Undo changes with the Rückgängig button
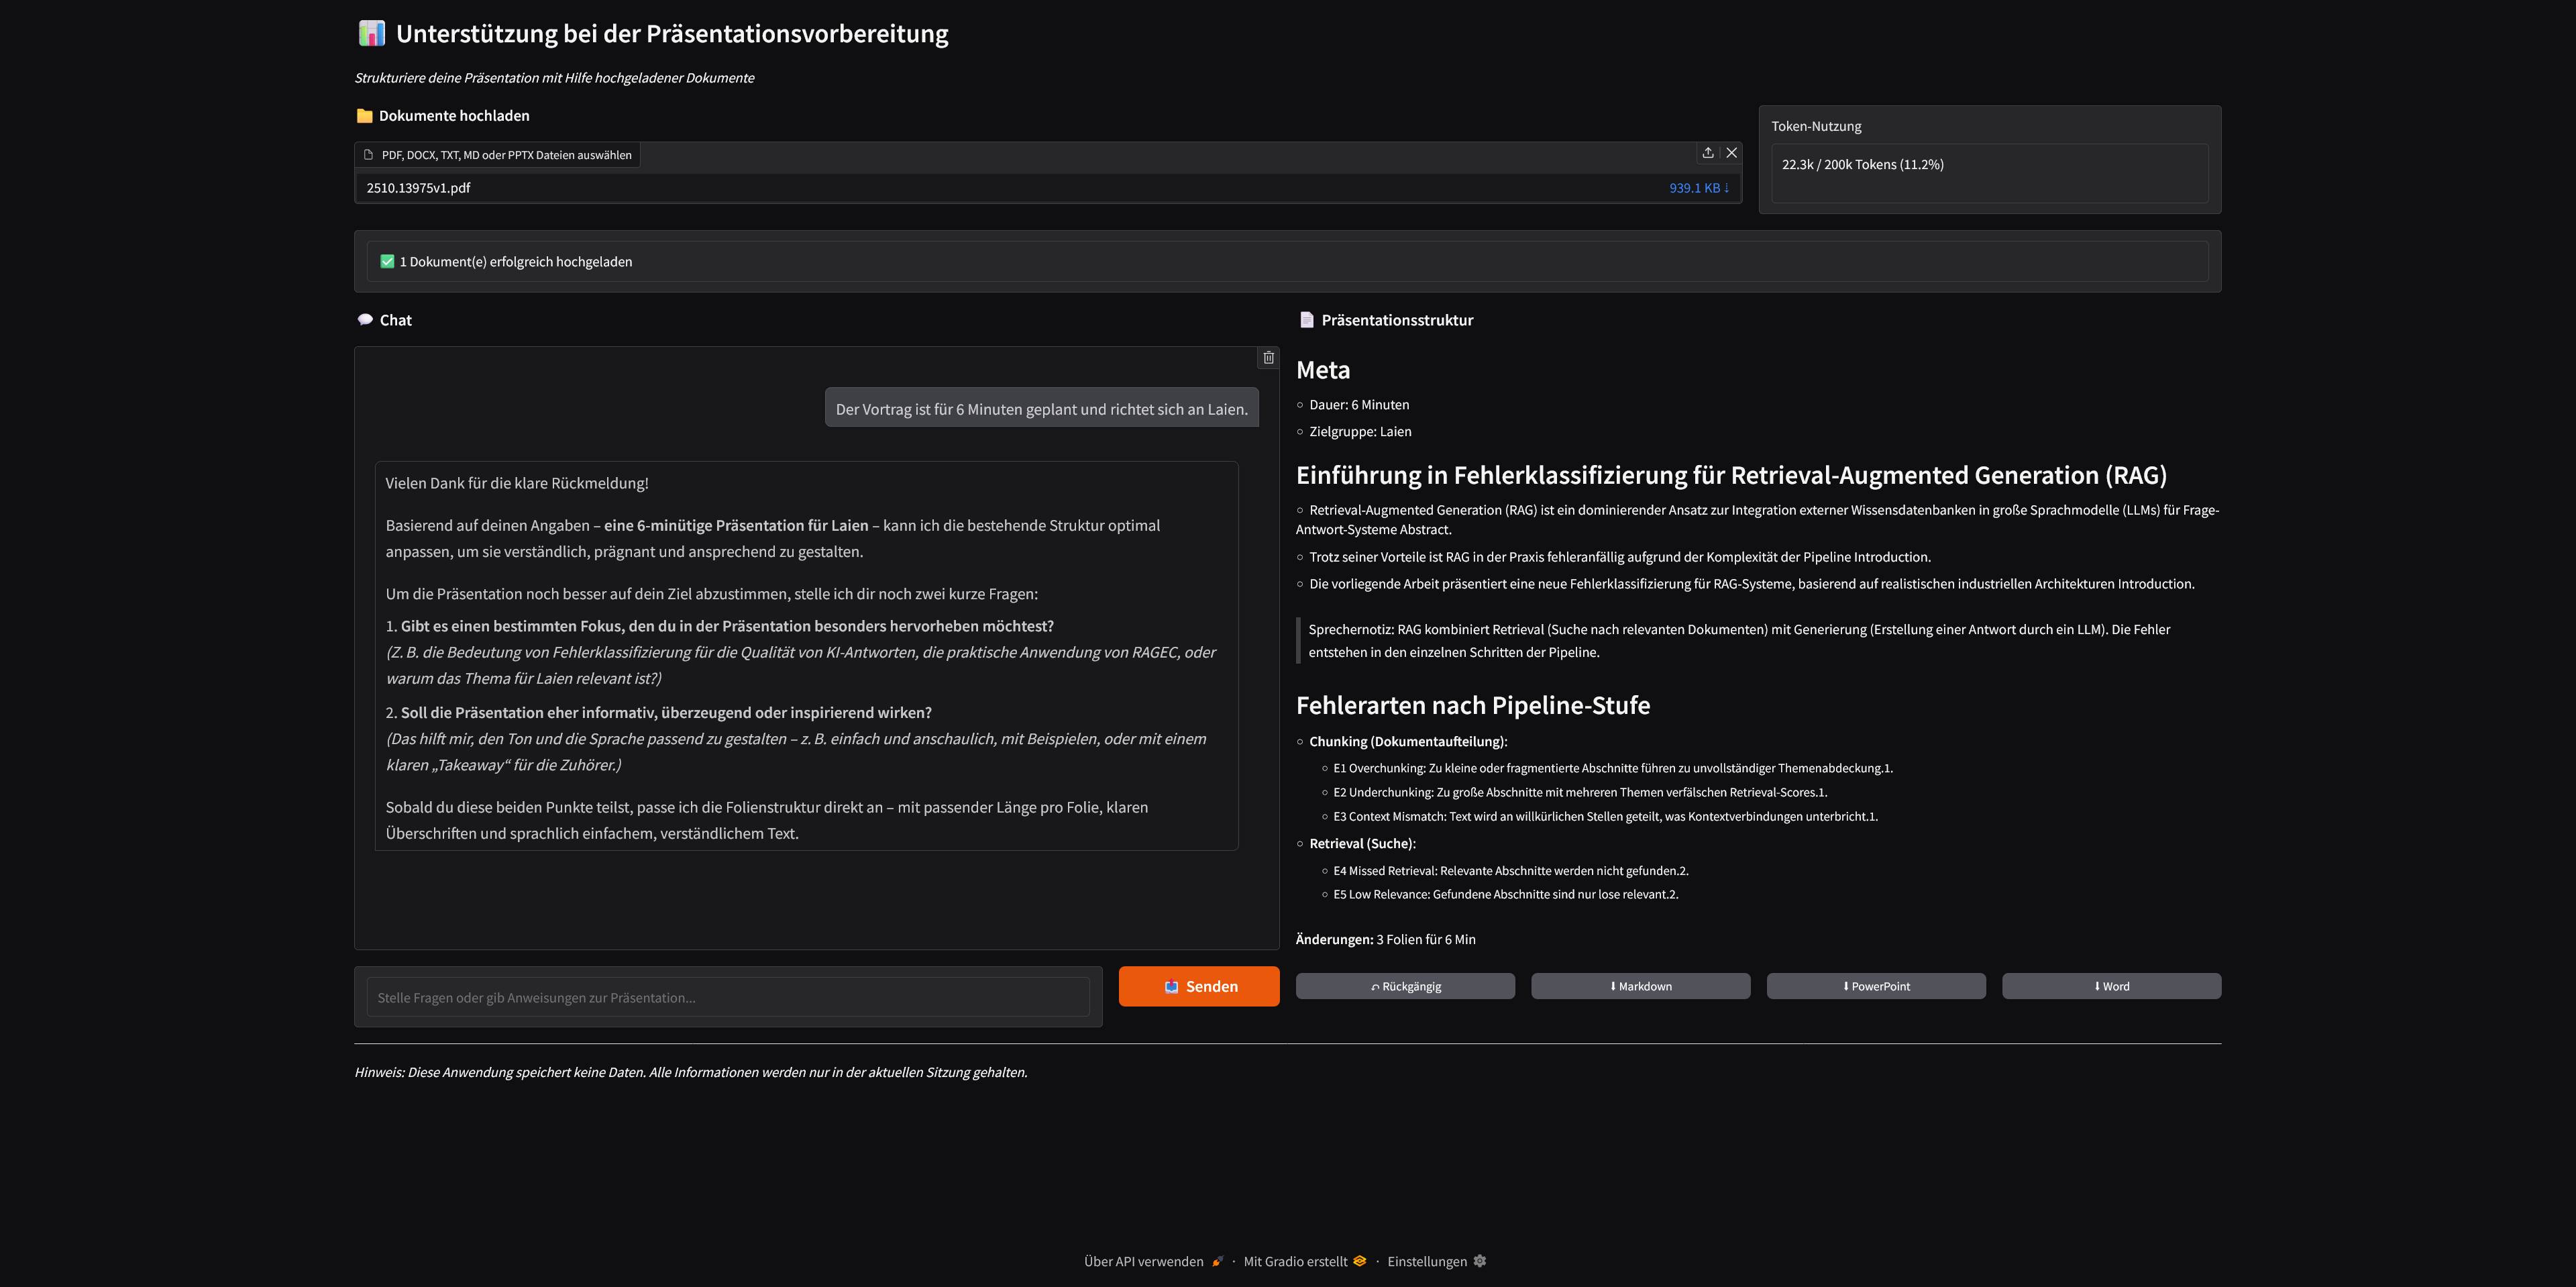Image resolution: width=2576 pixels, height=1287 pixels. click(1404, 986)
